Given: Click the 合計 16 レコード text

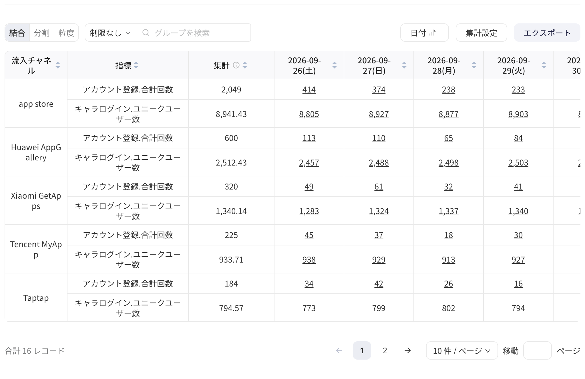Looking at the screenshot, I should pyautogui.click(x=35, y=351).
